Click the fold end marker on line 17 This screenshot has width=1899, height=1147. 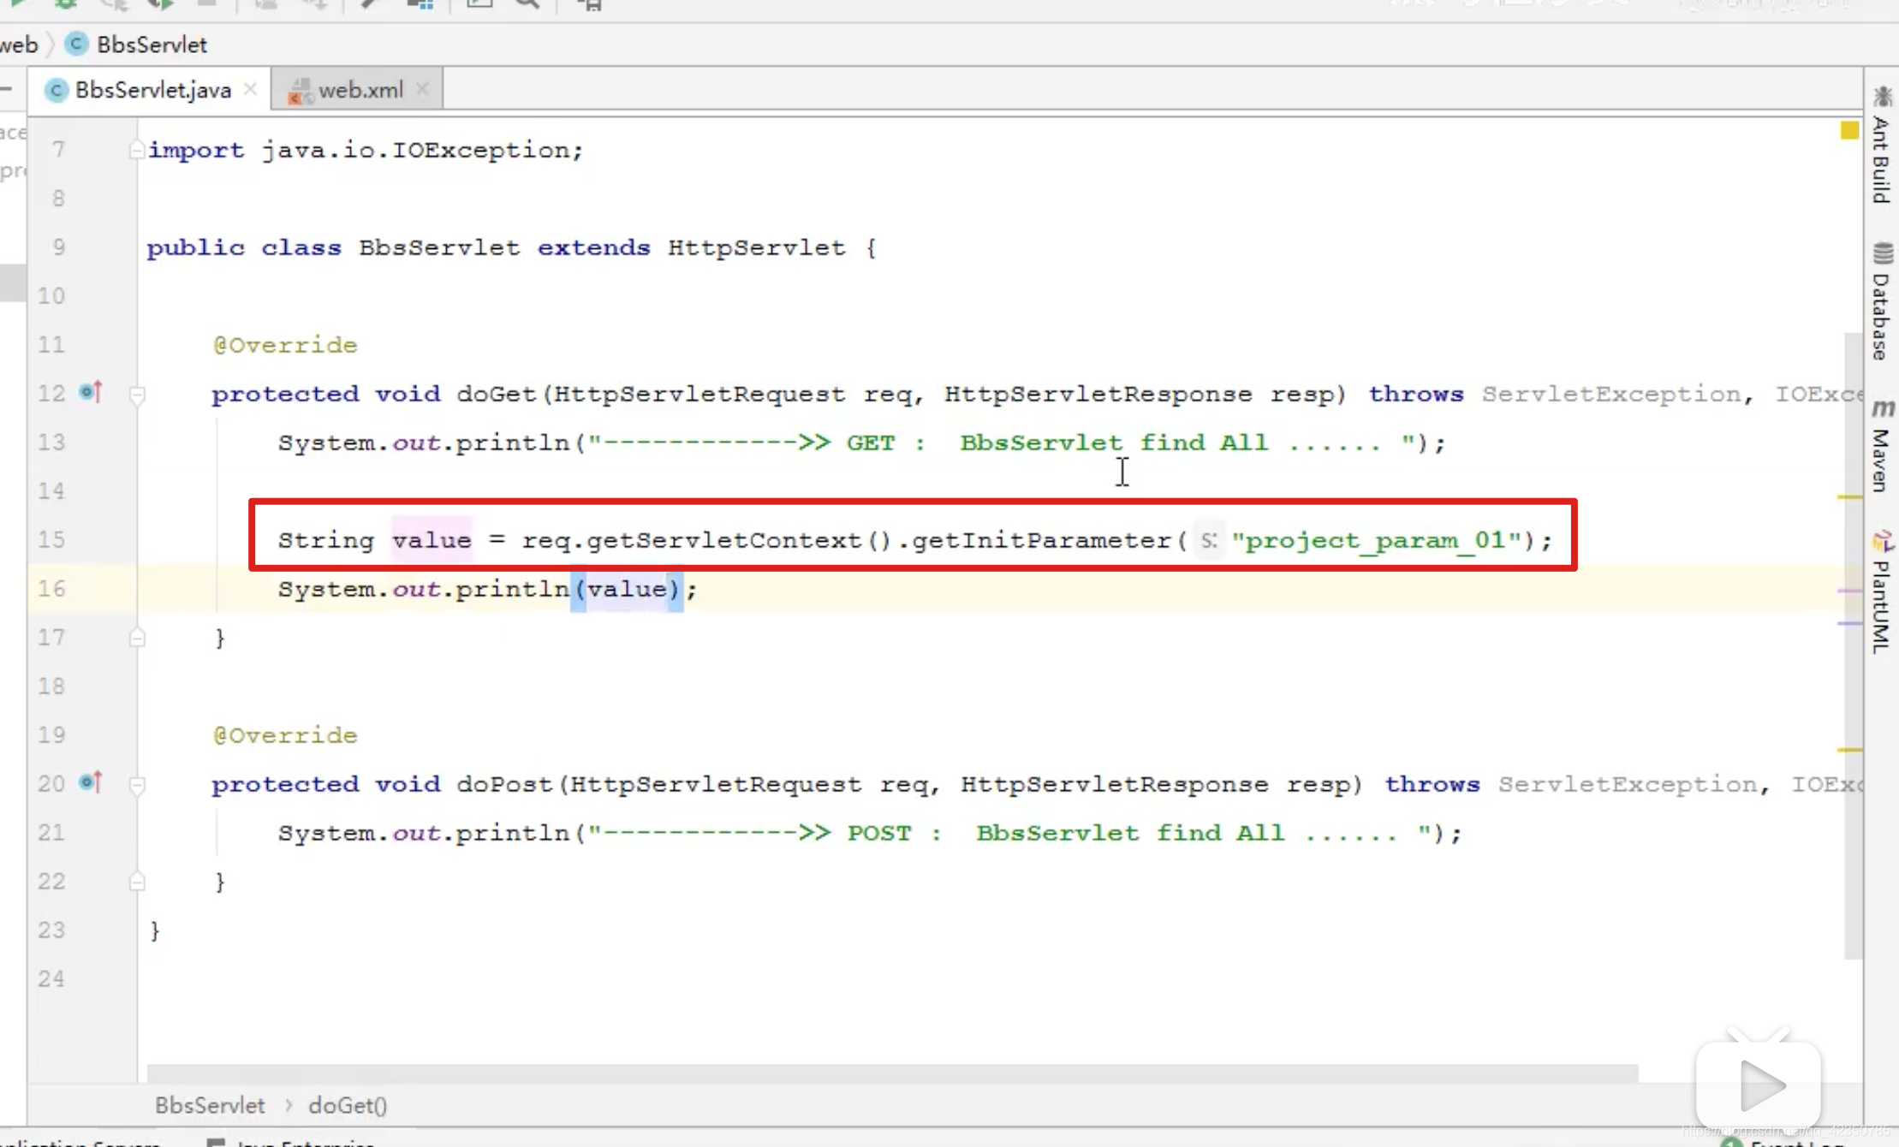click(x=137, y=638)
